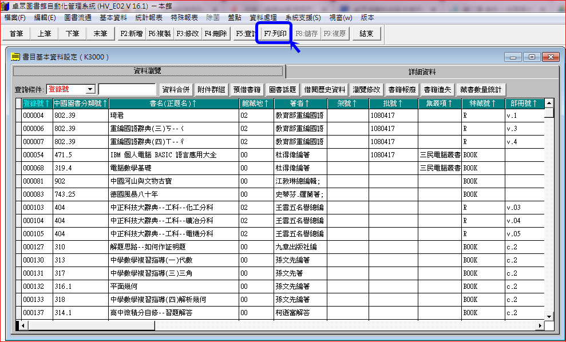
Task: Sort by 中國圖書分類號 column header
Action: (81, 104)
